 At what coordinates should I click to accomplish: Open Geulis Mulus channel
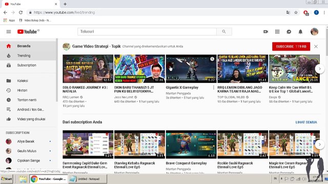pyautogui.click(x=28, y=151)
